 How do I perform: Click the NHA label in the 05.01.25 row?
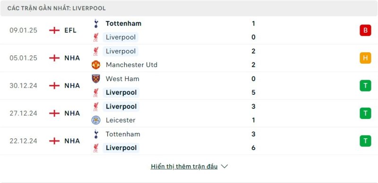pos(72,58)
